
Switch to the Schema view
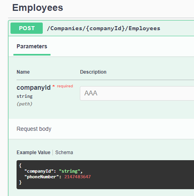point(64,153)
